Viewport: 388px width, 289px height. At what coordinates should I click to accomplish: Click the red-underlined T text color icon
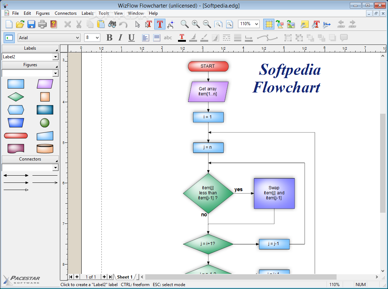[182, 38]
